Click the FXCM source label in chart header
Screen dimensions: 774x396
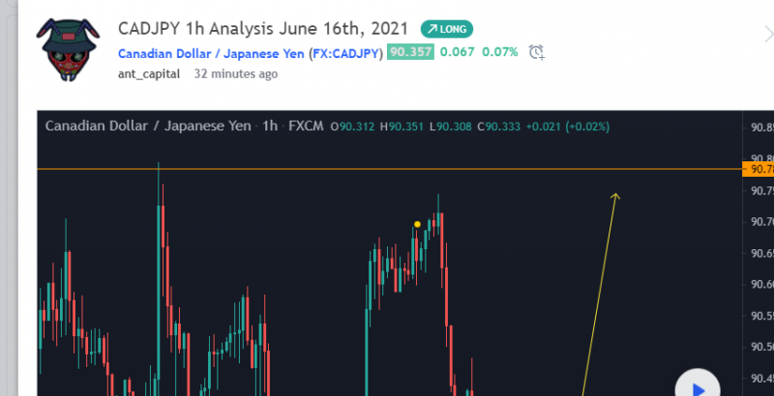[305, 127]
